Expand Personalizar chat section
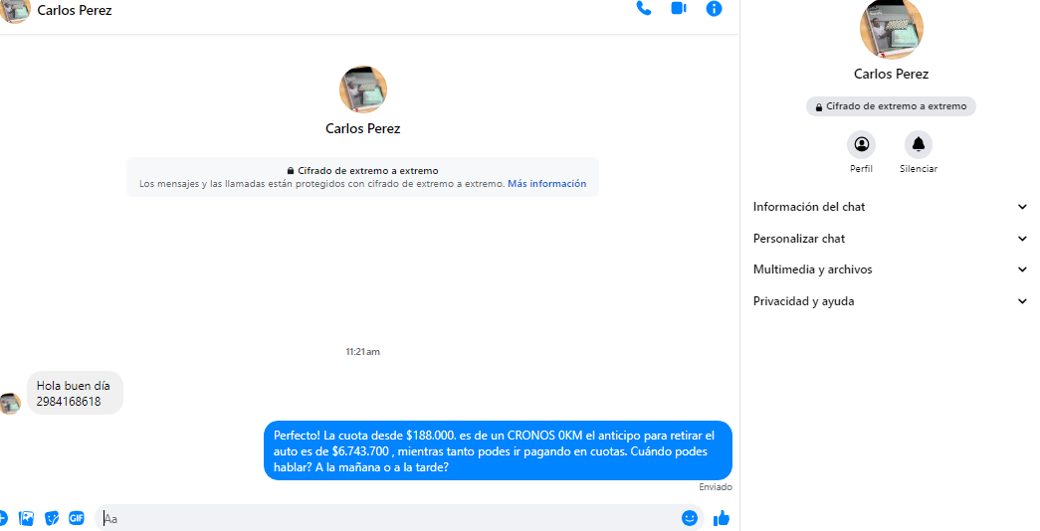Screen dimensions: 1040x531 pyautogui.click(x=890, y=239)
